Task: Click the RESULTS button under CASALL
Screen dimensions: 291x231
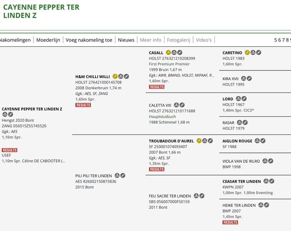Action: click(x=157, y=87)
